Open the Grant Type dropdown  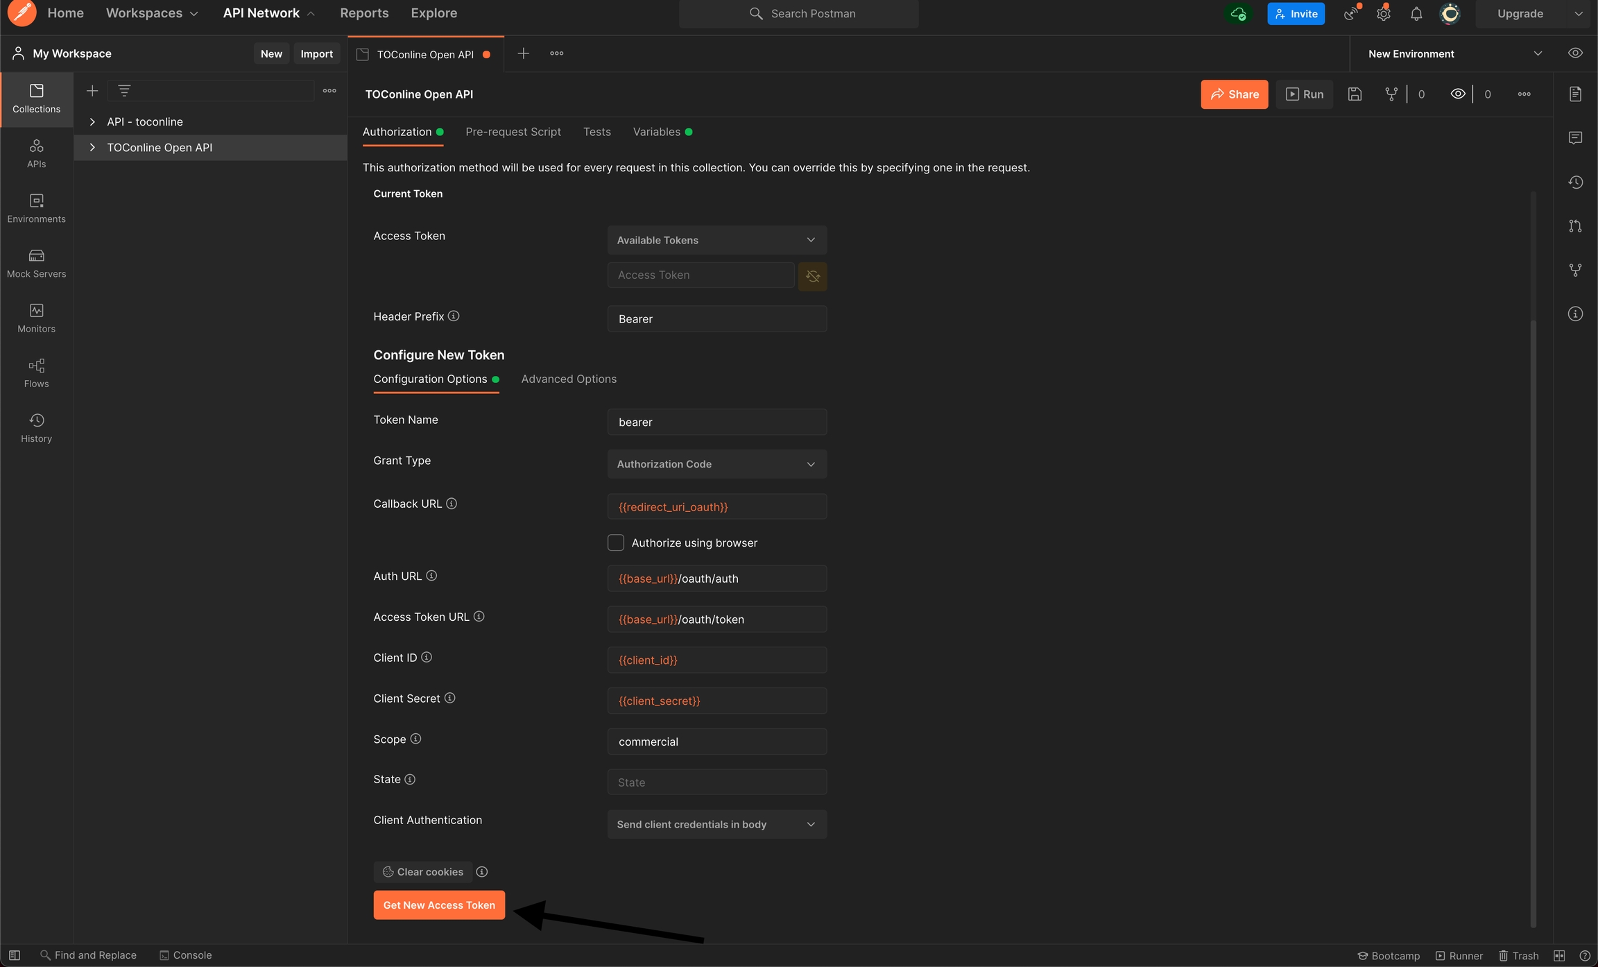tap(716, 464)
